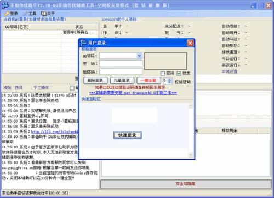Open the http://115.com/file link in log
Image resolution: width=274 pixels, height=198 pixels.
[x=54, y=131]
